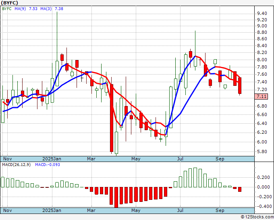This screenshot has width=274, height=220.
Task: Click the BYFC ticker title
Action: coord(9,3)
